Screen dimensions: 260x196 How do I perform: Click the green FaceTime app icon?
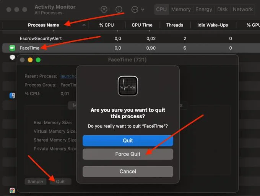[x=12, y=48]
